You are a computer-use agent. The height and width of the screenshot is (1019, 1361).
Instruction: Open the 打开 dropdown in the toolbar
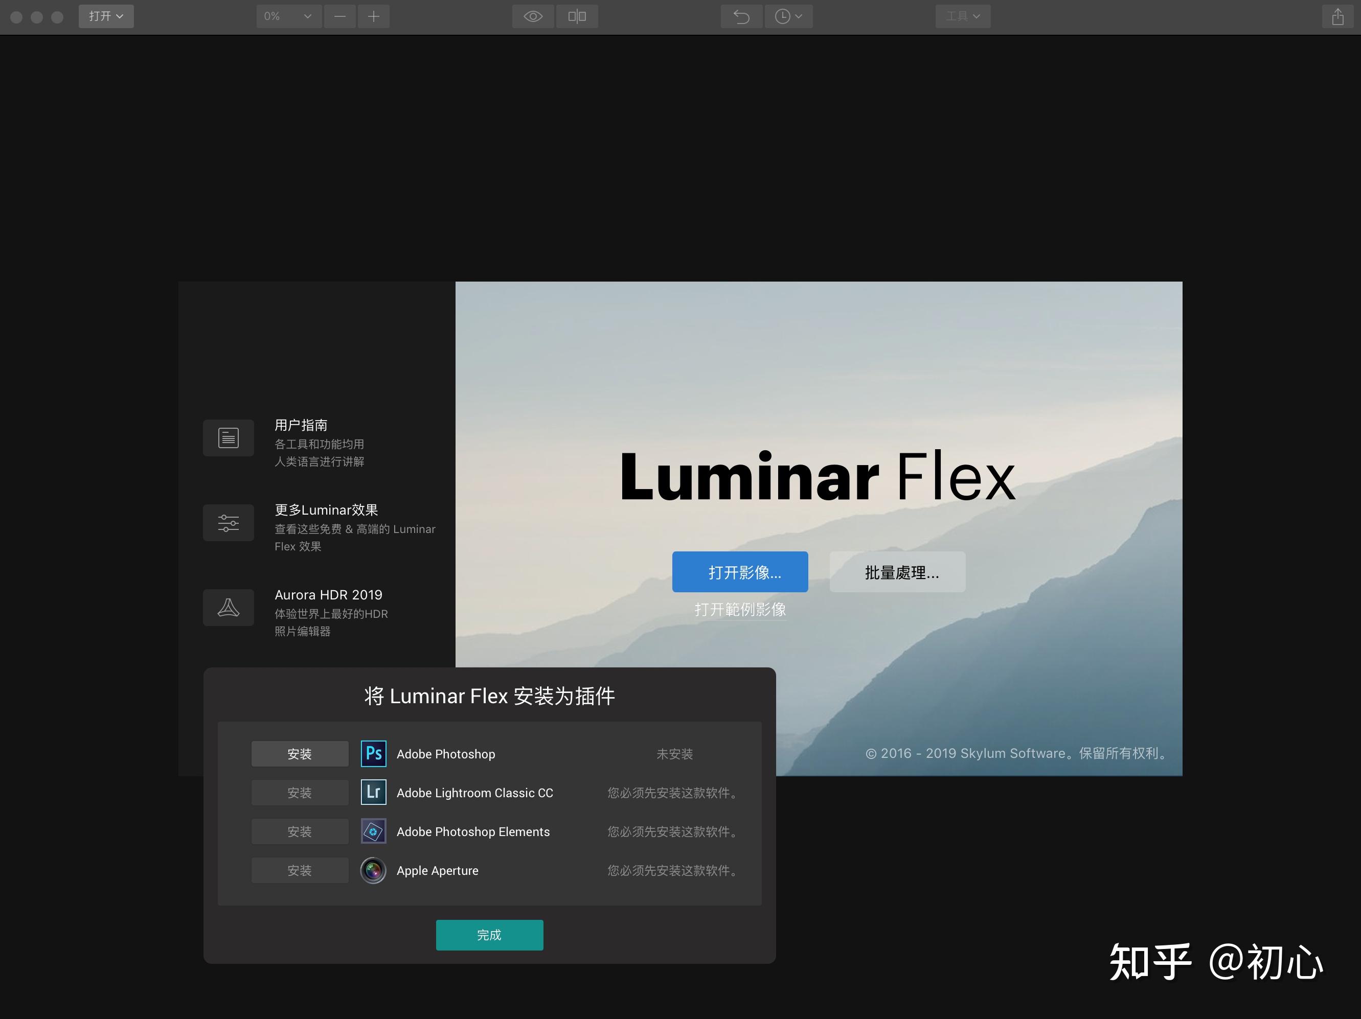coord(106,16)
